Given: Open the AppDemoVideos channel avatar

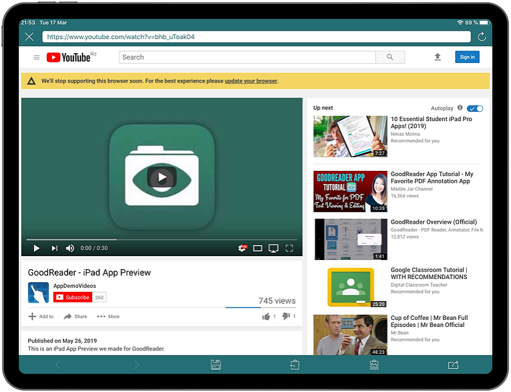Looking at the screenshot, I should coord(38,293).
